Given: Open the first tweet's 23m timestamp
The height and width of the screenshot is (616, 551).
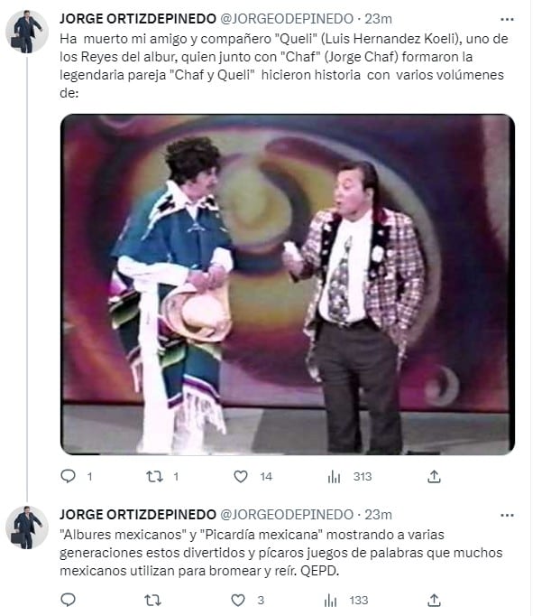Looking at the screenshot, I should [379, 18].
